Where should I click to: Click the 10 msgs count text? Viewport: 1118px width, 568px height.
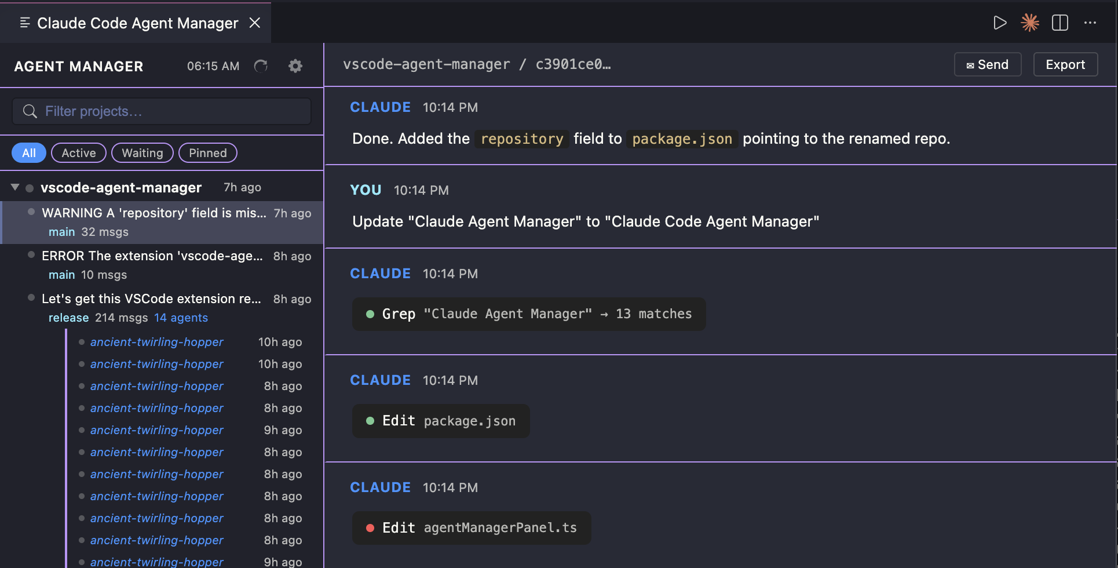(x=104, y=275)
